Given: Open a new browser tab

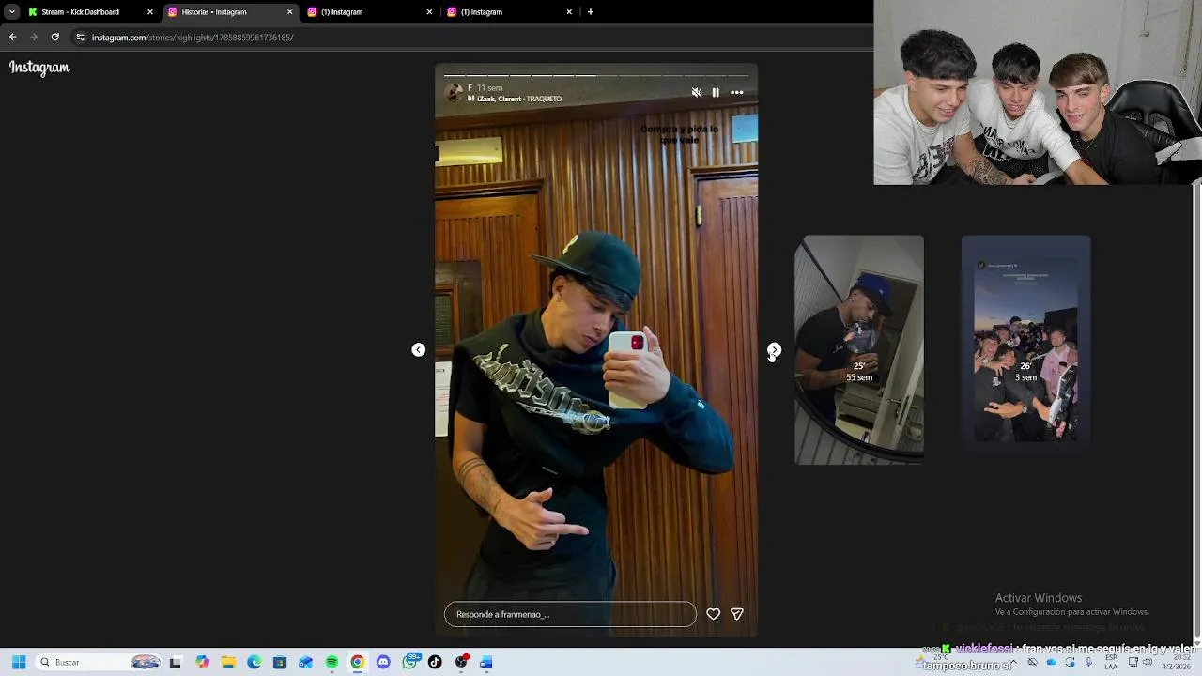Looking at the screenshot, I should 591,12.
